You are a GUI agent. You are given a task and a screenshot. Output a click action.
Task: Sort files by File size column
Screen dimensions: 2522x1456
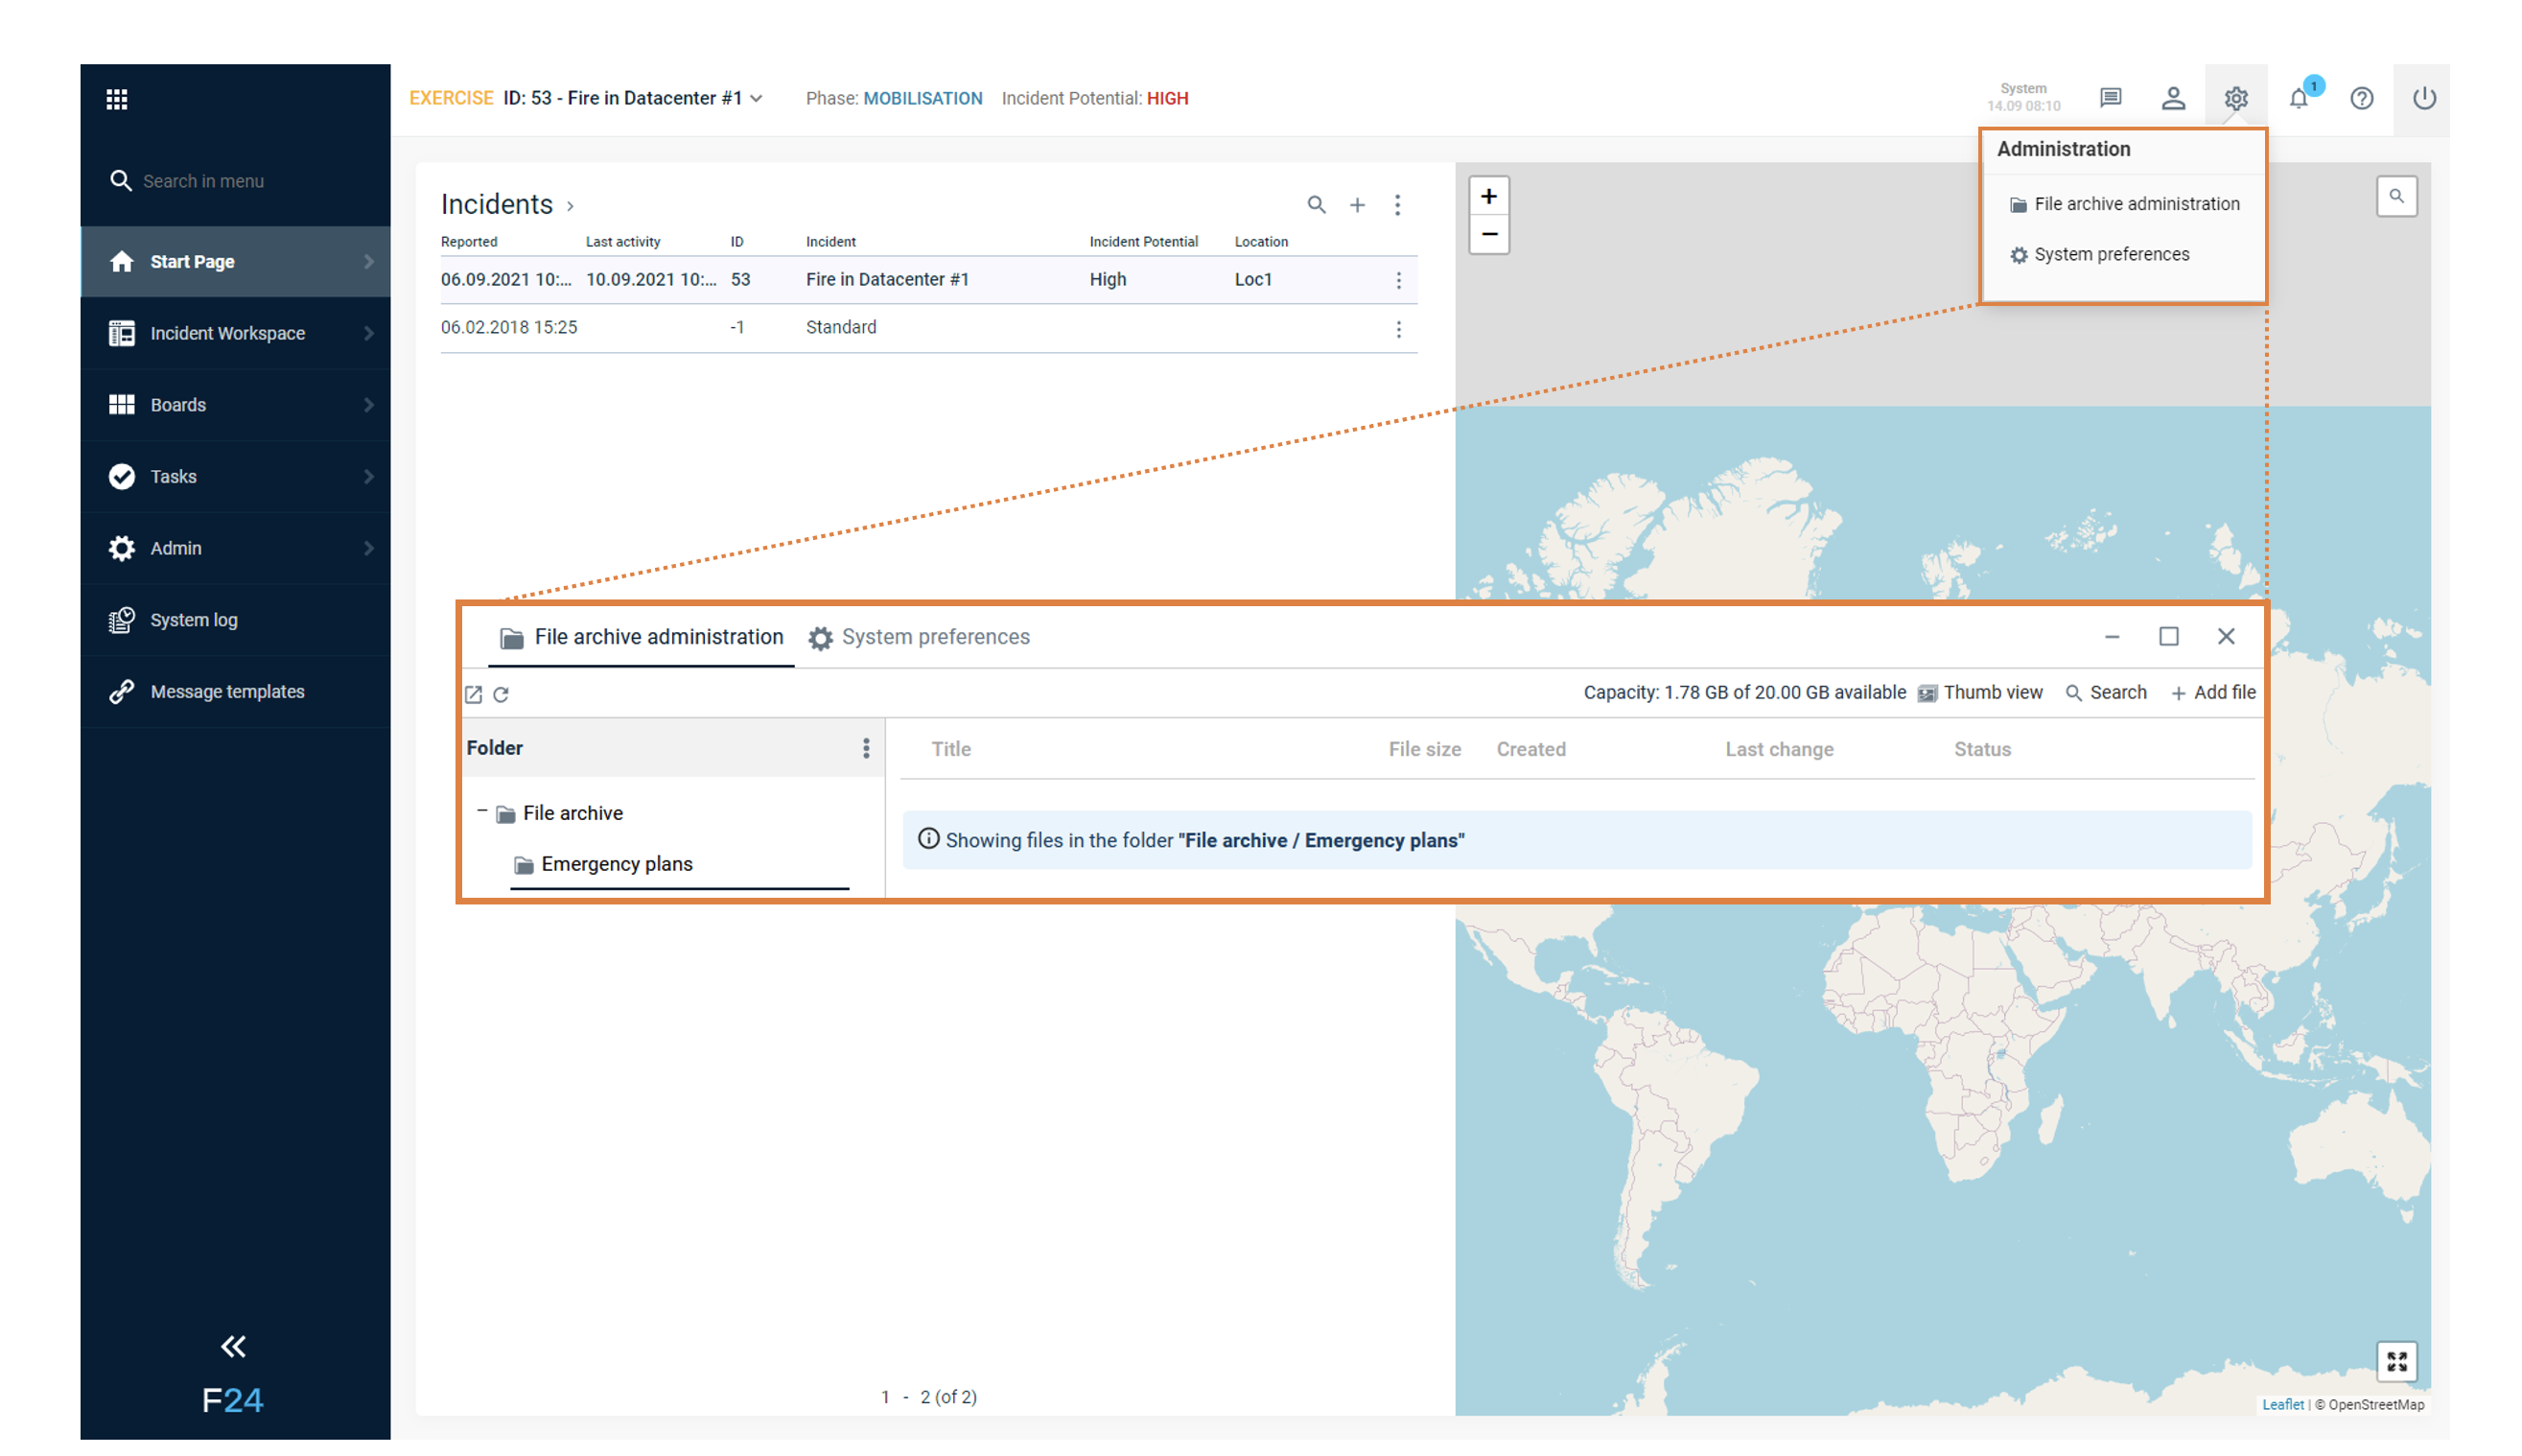(x=1424, y=749)
